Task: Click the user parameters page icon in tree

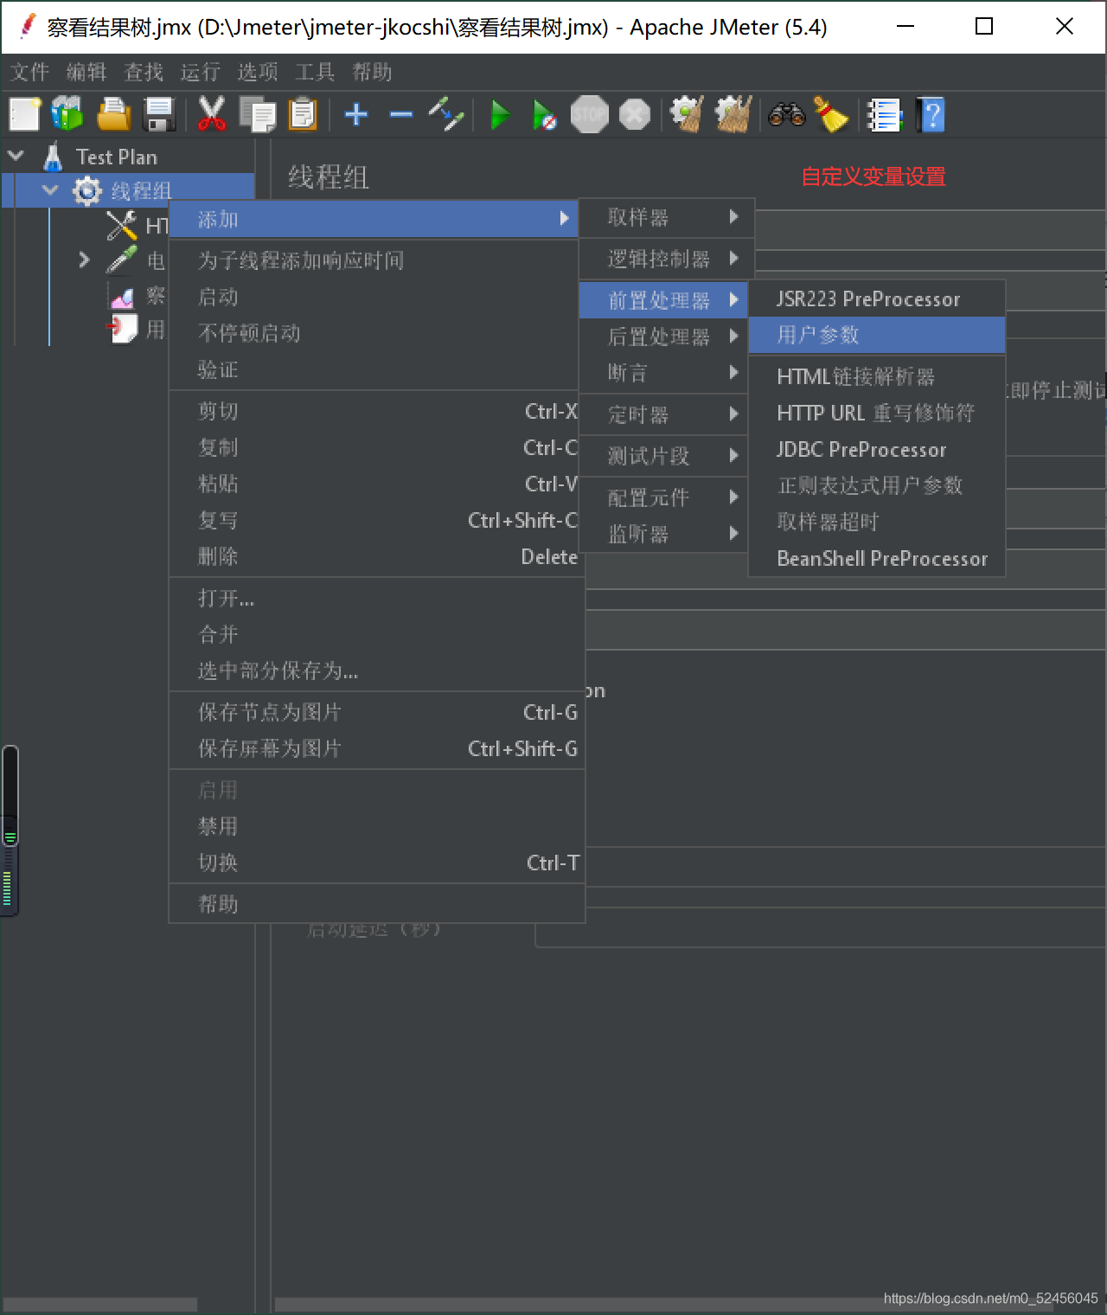Action: pos(122,329)
